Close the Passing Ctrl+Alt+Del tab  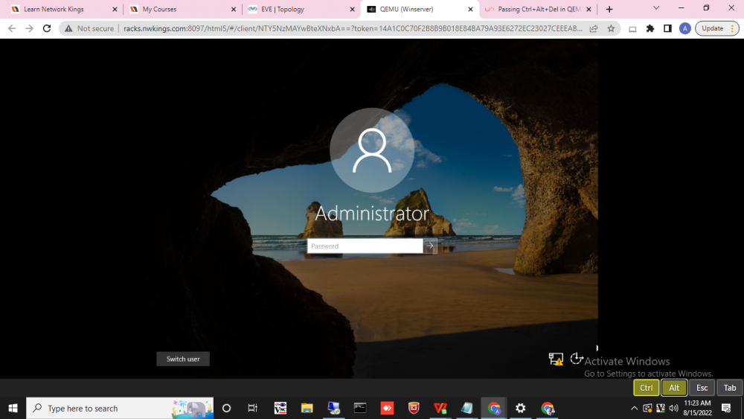point(589,9)
